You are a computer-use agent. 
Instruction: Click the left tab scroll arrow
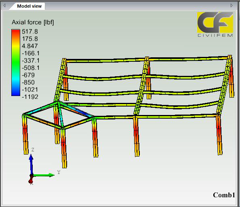point(4,6)
